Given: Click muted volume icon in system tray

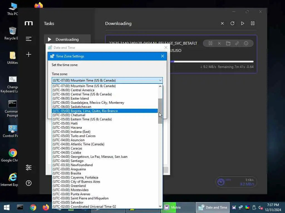Looking at the screenshot, I should (261, 207).
